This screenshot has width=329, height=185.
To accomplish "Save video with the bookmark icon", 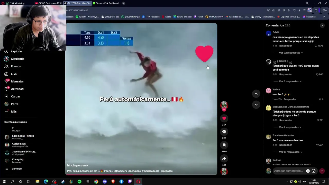I will 224,145.
